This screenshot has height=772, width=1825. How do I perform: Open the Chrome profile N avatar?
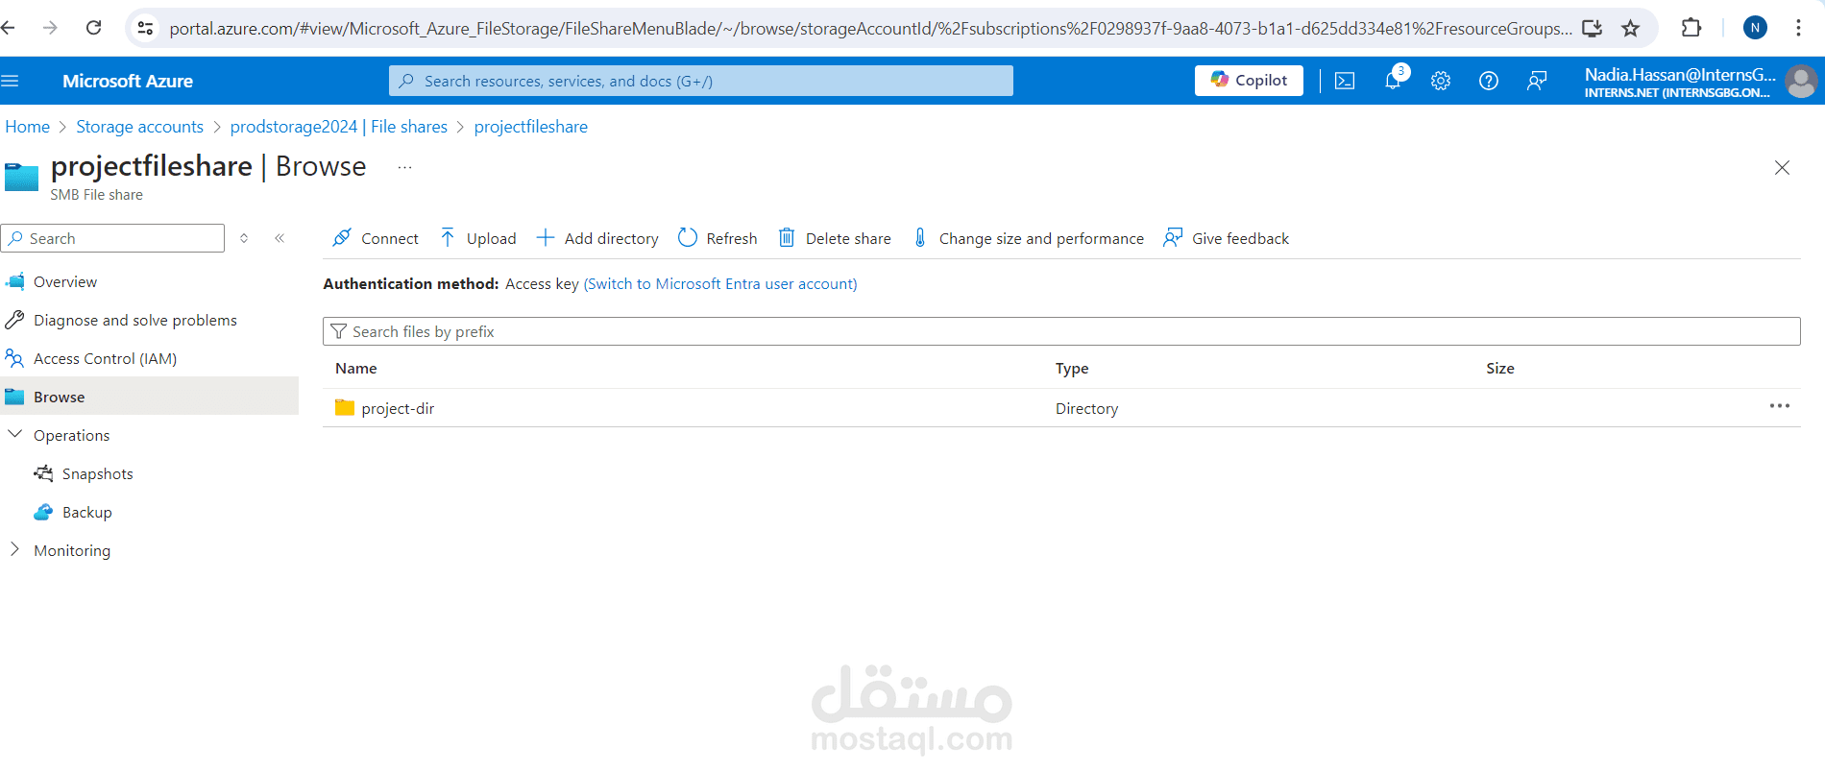coord(1755,28)
